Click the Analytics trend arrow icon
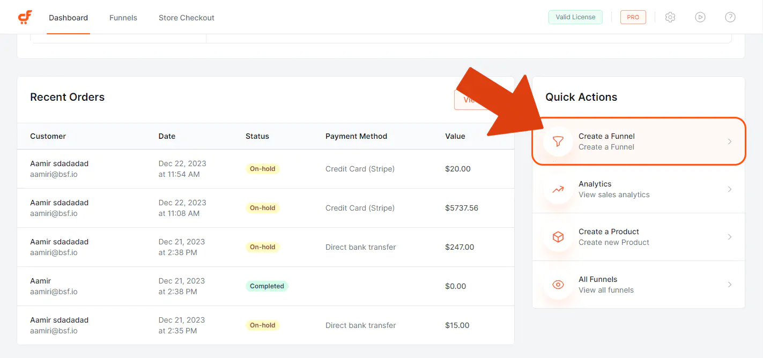The image size is (763, 358). (558, 189)
